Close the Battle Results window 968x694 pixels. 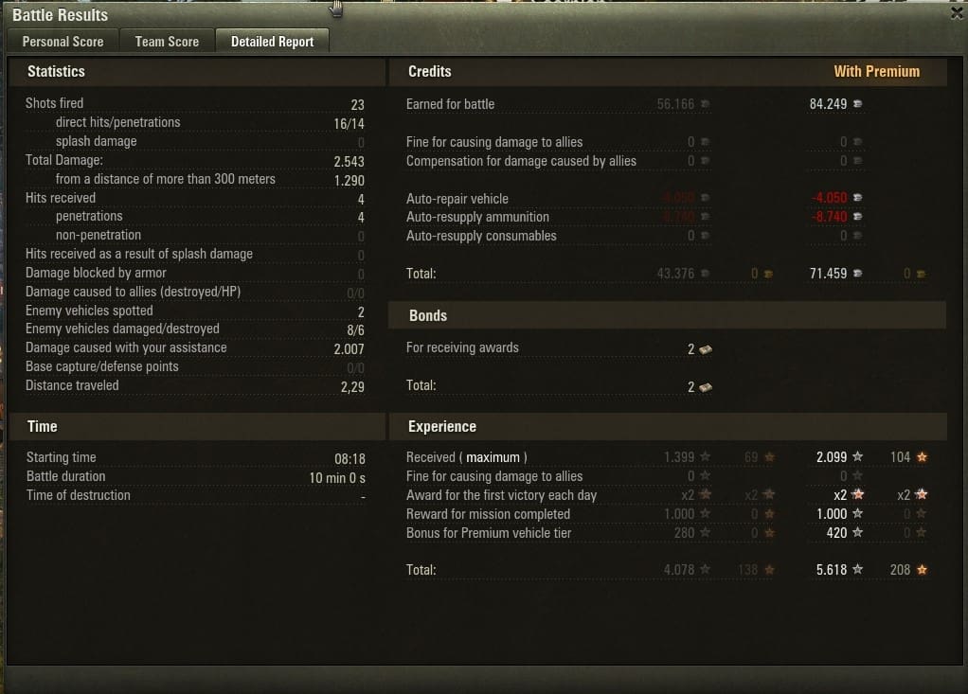click(957, 12)
